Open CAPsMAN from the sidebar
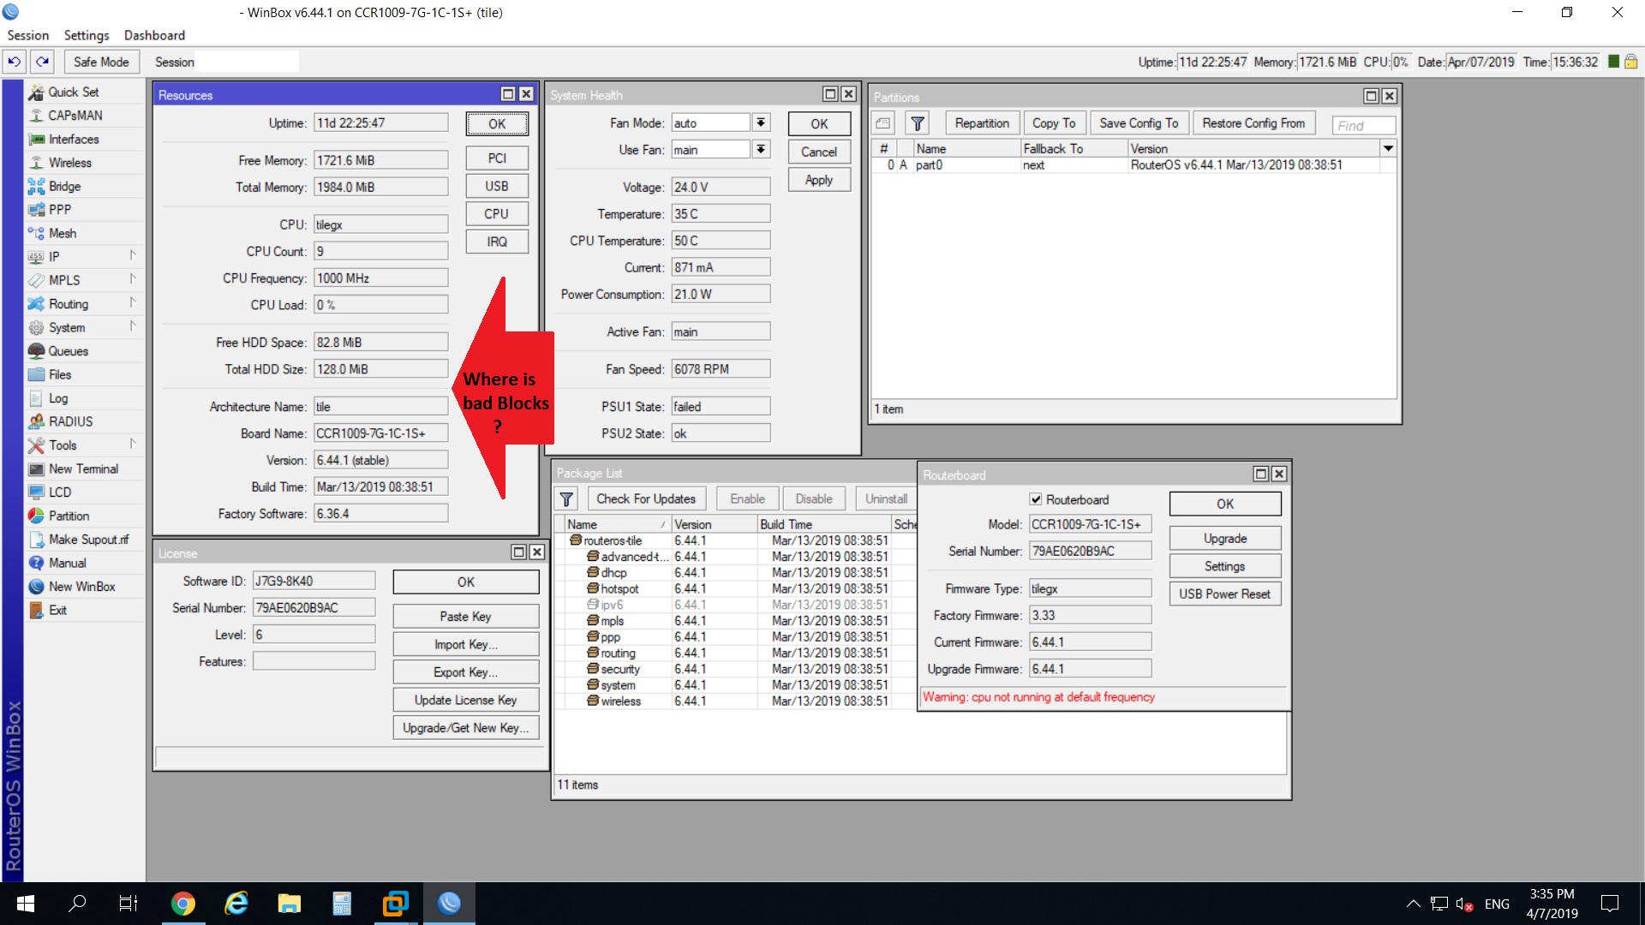Viewport: 1645px width, 925px height. point(75,116)
